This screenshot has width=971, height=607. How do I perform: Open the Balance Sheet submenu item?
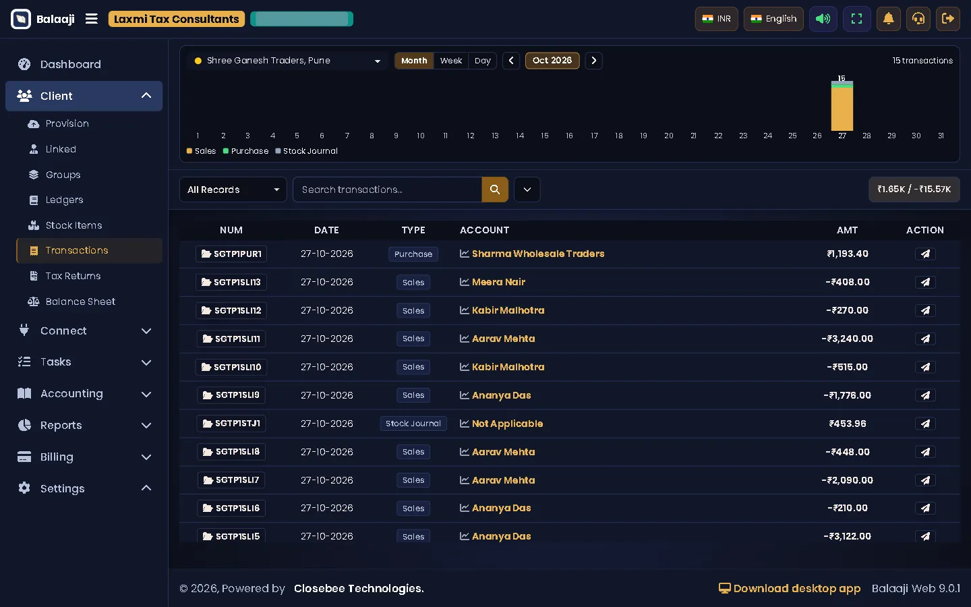pos(89,301)
